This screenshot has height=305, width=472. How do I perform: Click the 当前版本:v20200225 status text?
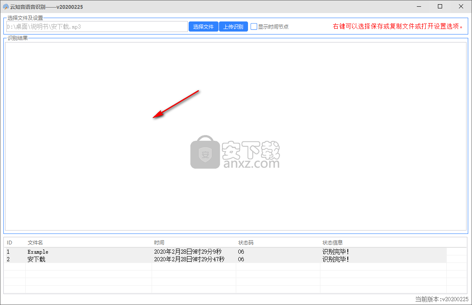coord(442,299)
